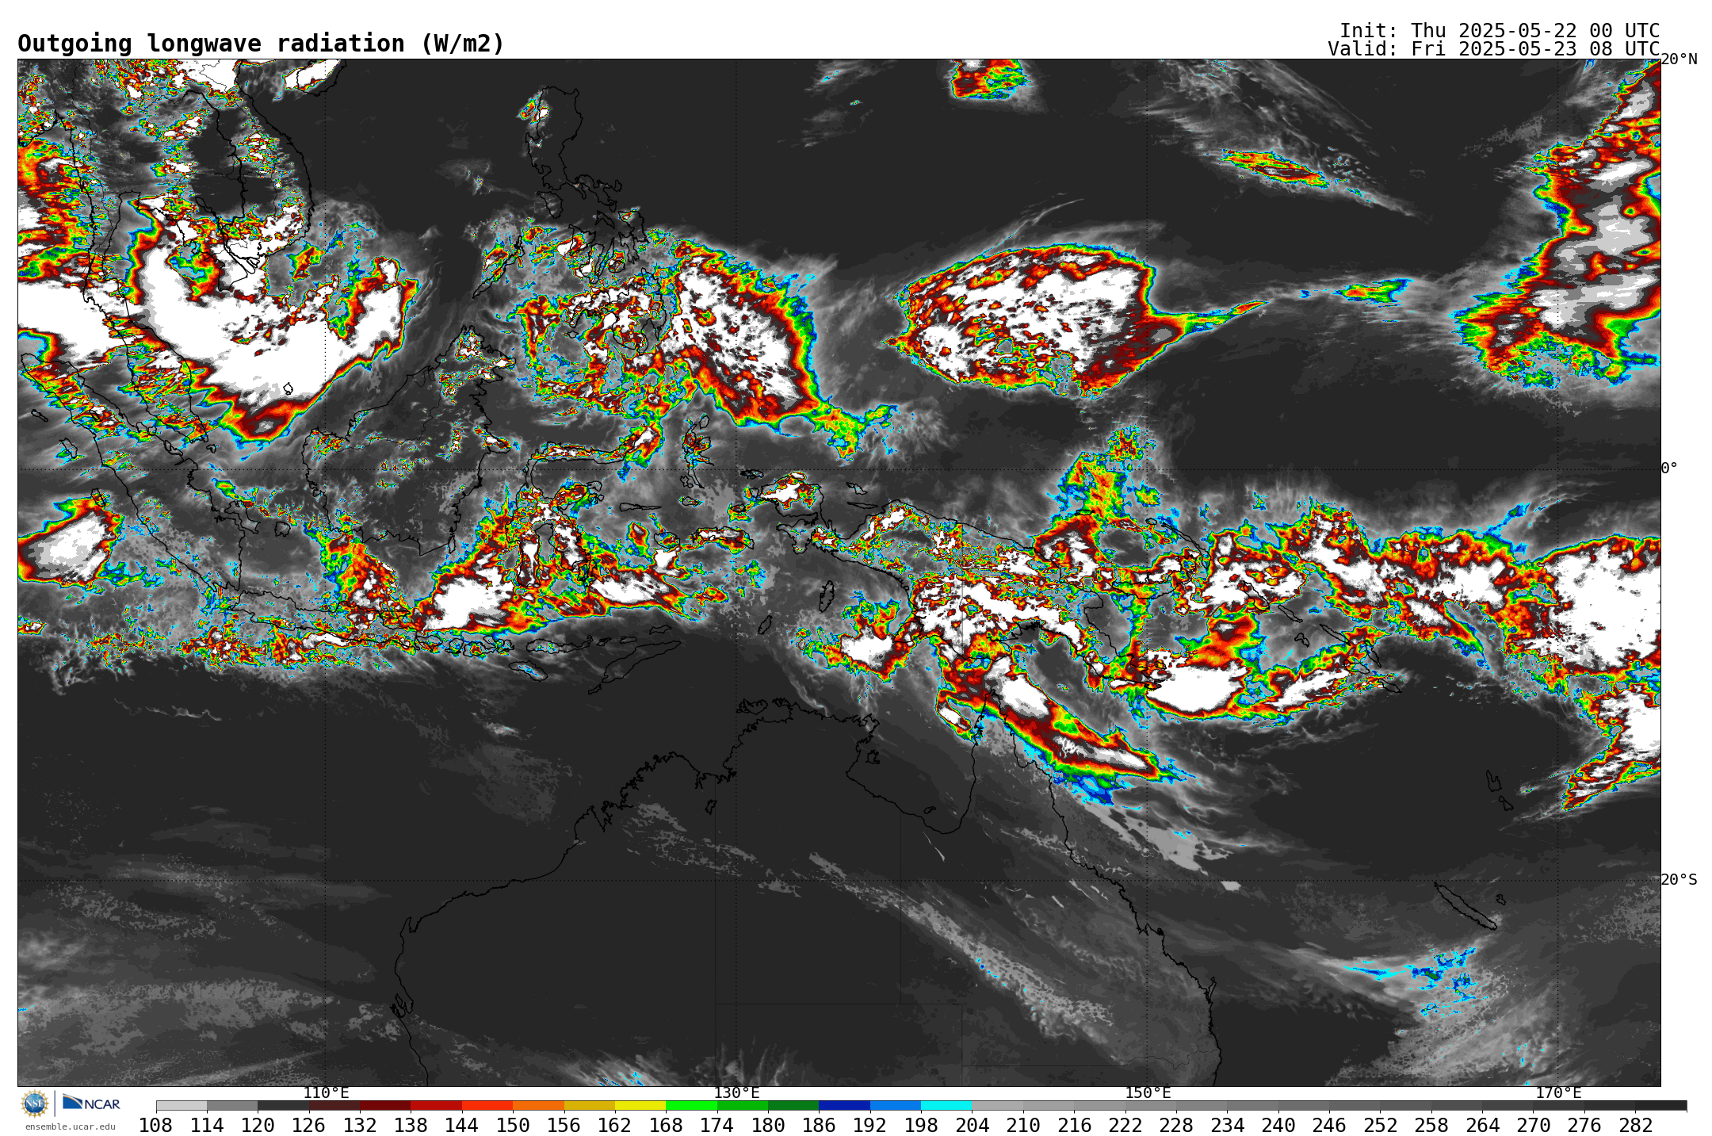Click the 0° equator latitude label

pyautogui.click(x=1669, y=469)
